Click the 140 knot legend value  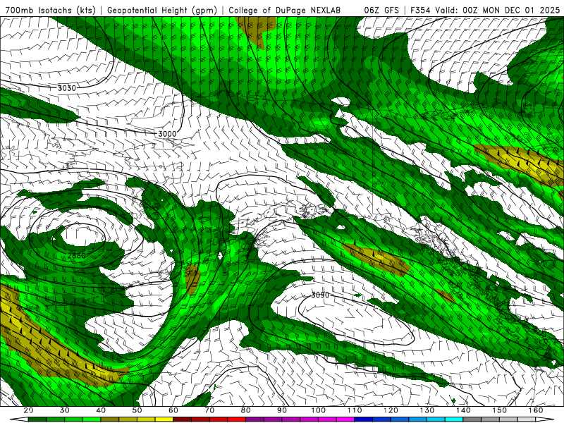pos(463,410)
